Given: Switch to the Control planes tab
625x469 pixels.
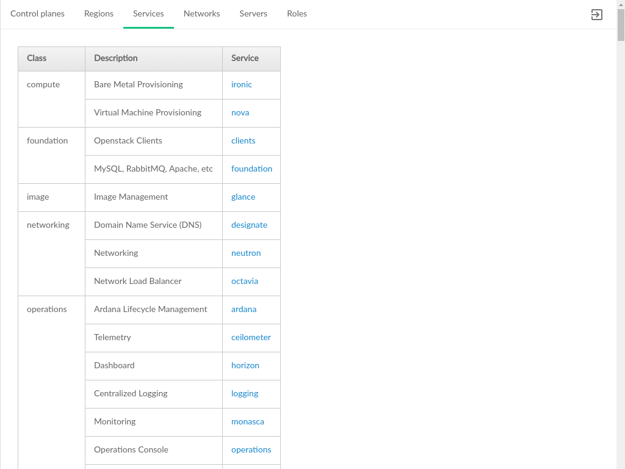Looking at the screenshot, I should tap(37, 13).
